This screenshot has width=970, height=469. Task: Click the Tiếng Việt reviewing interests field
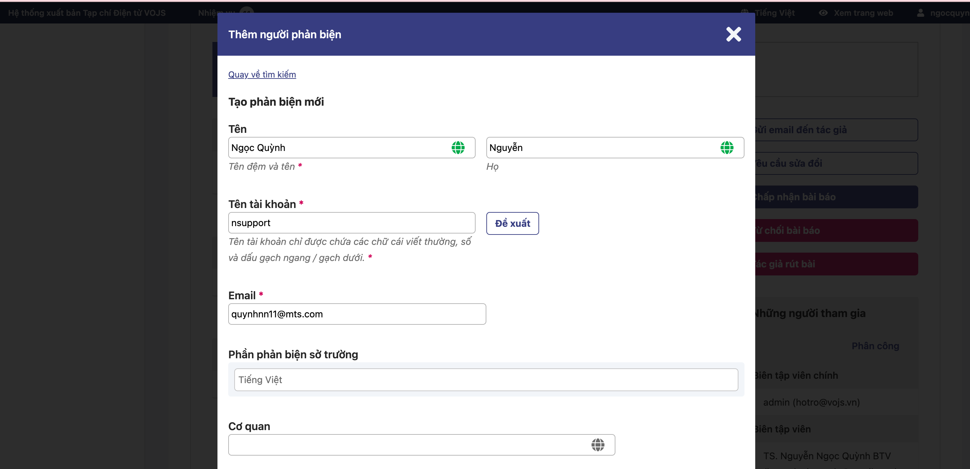[486, 379]
